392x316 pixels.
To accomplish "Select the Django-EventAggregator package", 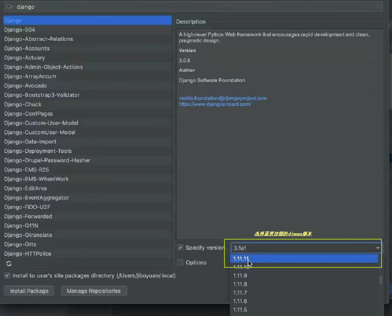I will (x=87, y=197).
